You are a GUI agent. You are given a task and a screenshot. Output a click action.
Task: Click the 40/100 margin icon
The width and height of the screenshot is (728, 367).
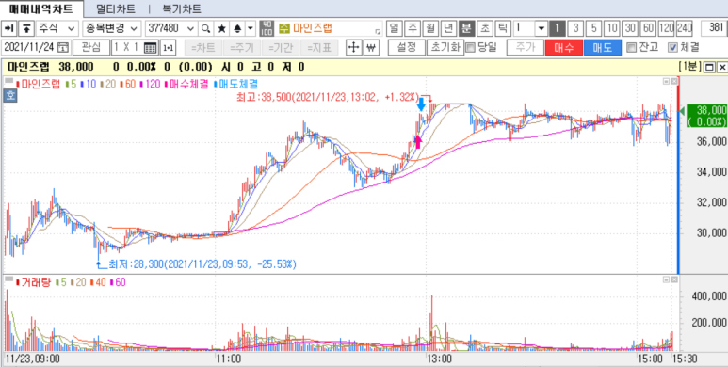tap(267, 28)
